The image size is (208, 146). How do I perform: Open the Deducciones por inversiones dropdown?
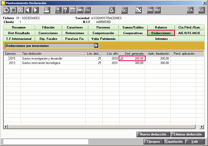pos(96,46)
